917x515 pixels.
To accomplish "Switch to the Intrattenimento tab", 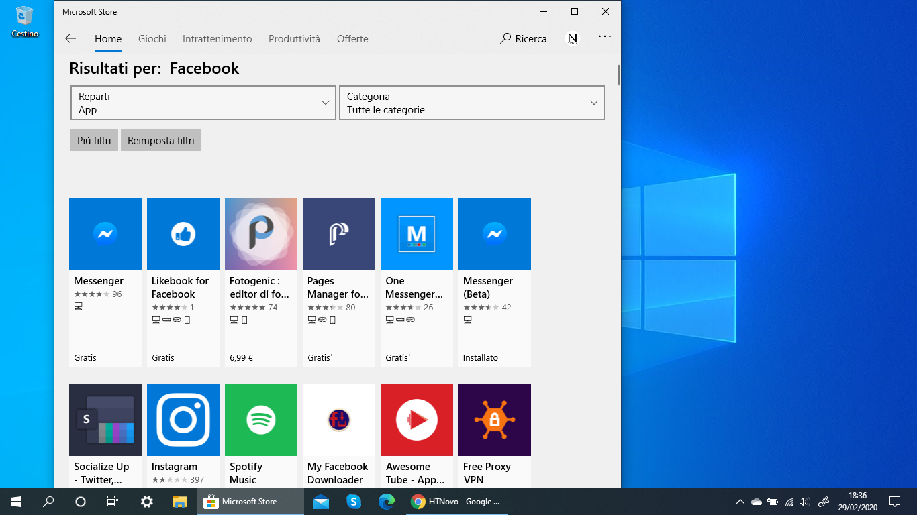I will tap(218, 39).
